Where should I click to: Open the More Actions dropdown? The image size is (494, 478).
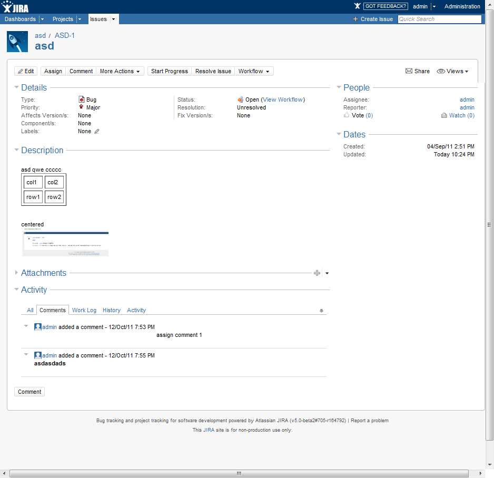(120, 71)
